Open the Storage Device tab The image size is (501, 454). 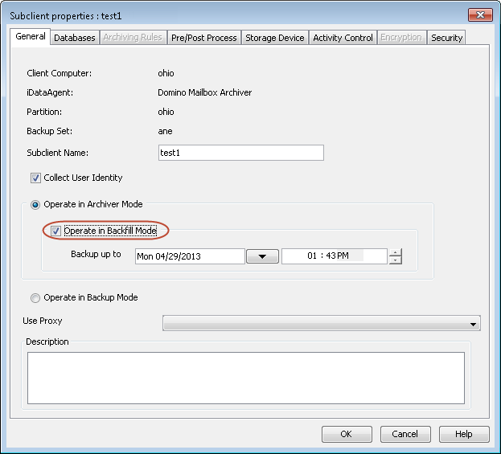(x=274, y=38)
